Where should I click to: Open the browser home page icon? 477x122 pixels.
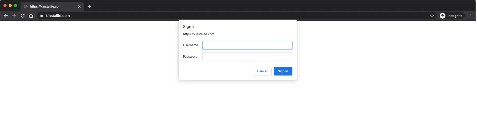pos(31,16)
